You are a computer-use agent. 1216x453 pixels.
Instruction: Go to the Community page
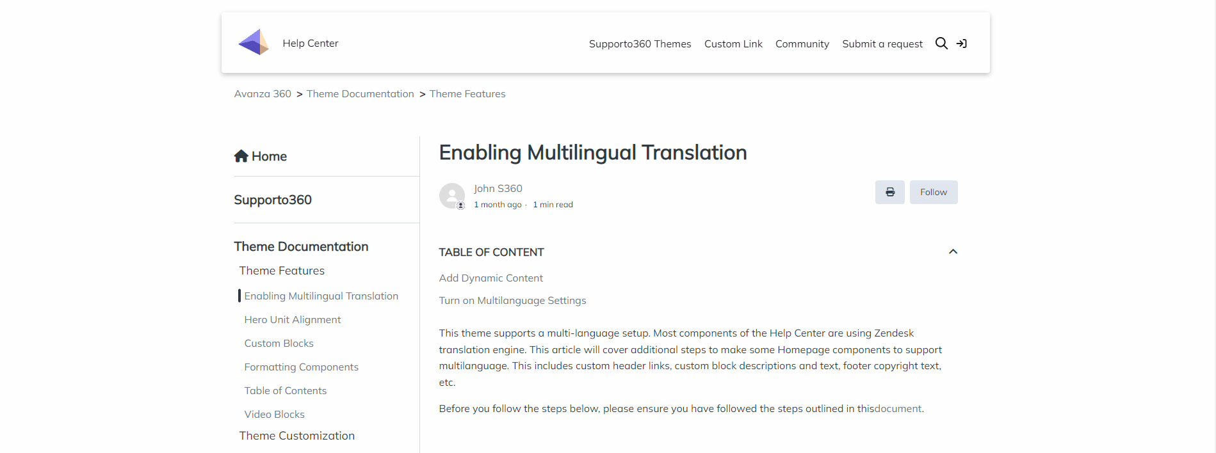click(802, 44)
